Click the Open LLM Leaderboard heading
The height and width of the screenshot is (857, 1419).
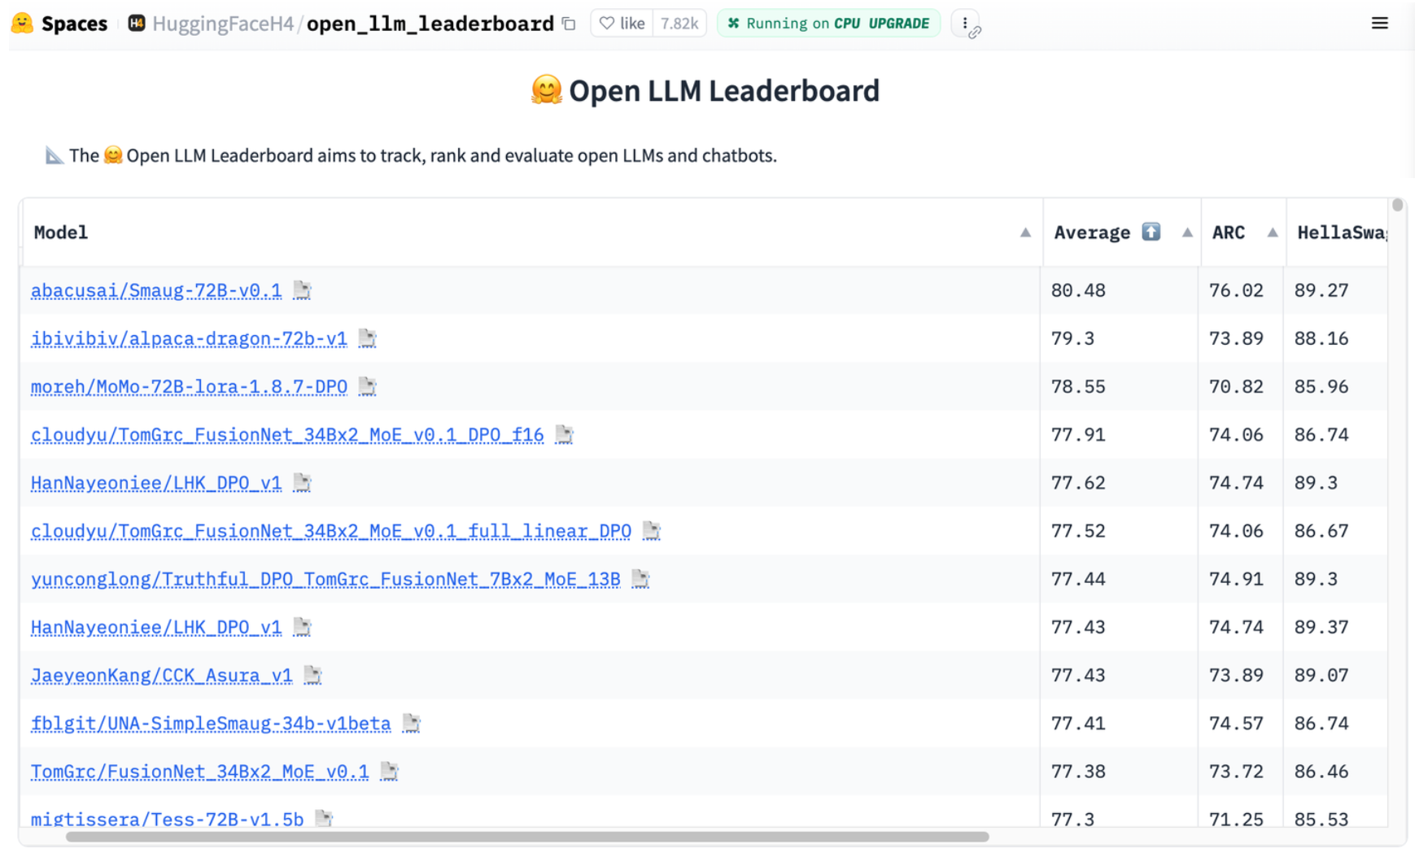pyautogui.click(x=705, y=90)
